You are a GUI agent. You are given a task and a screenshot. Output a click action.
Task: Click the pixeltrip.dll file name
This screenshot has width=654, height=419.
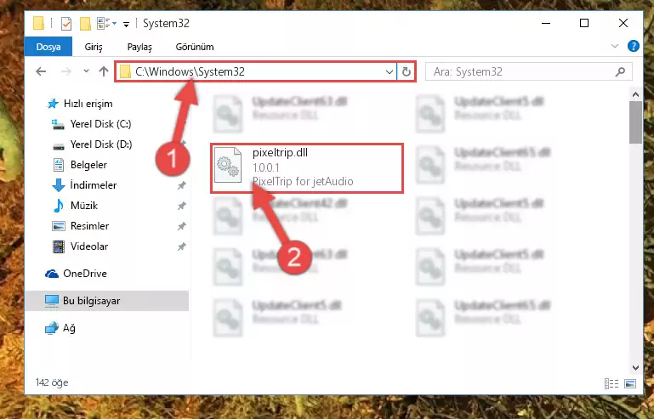click(x=280, y=153)
